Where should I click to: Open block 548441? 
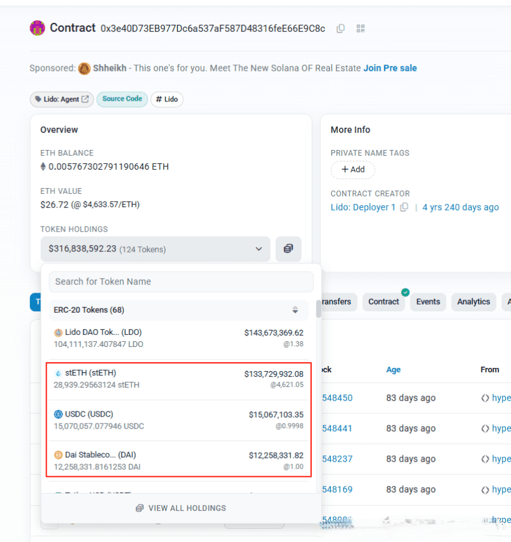pos(337,428)
